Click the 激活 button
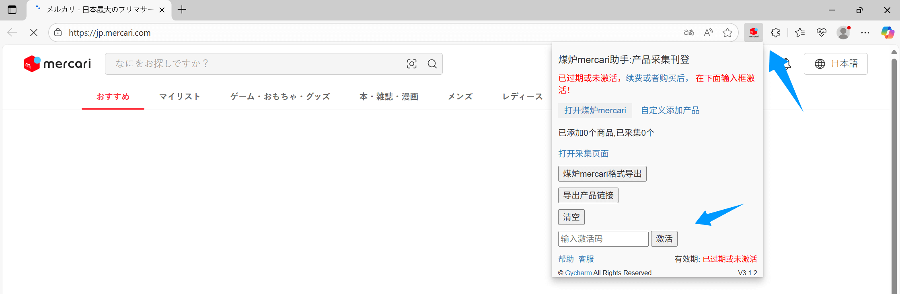900x294 pixels. click(x=664, y=239)
